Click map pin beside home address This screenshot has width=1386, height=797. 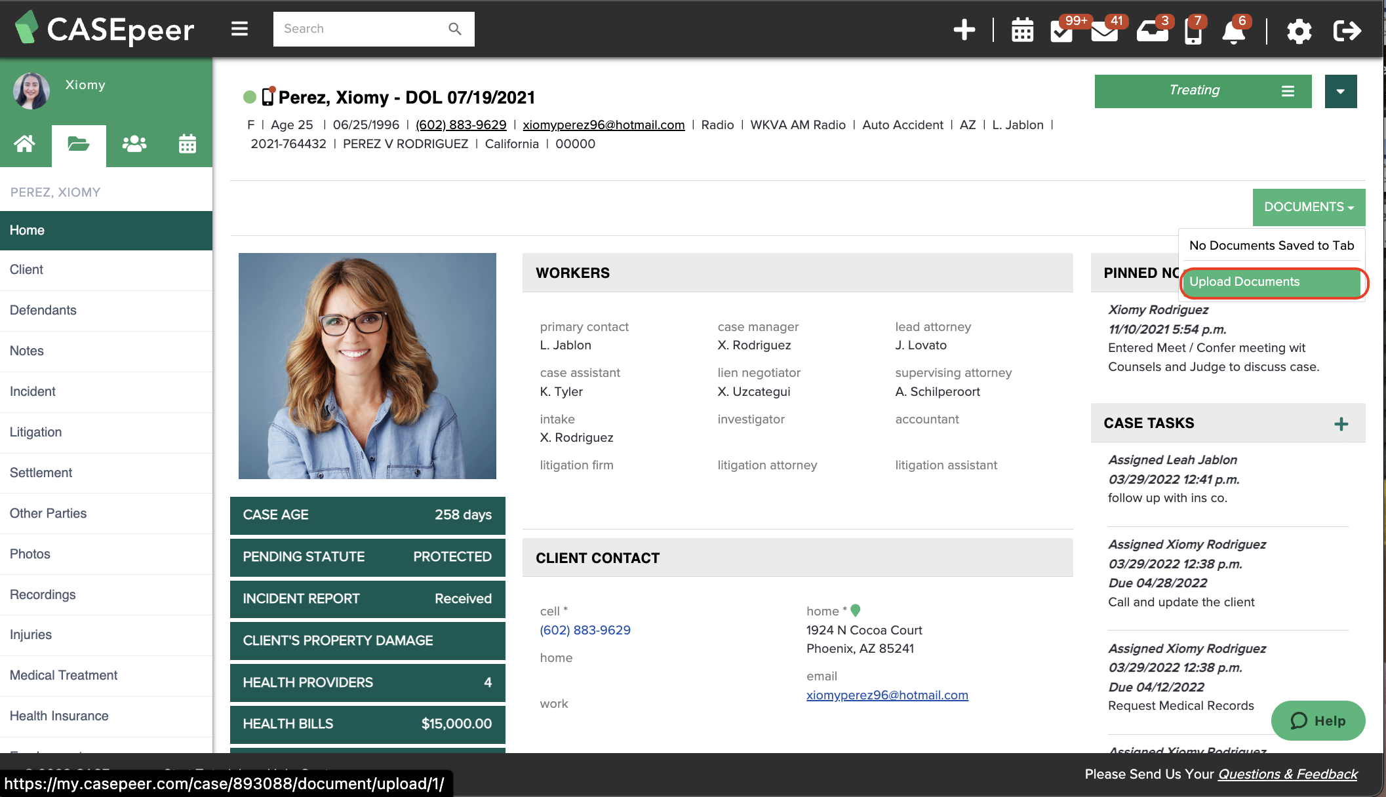point(856,610)
